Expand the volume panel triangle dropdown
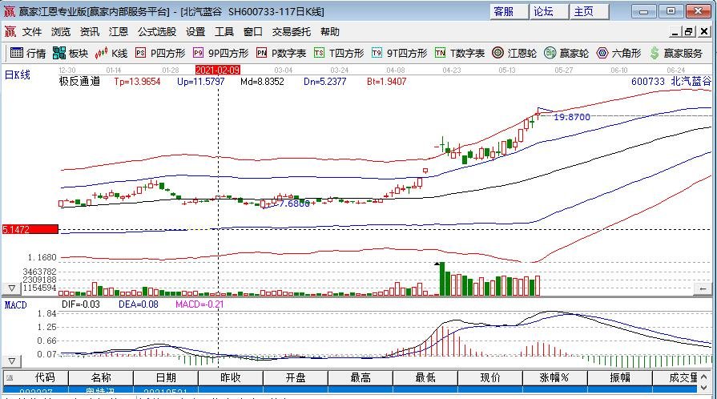Screen dimensions: 717x399 click(12, 288)
